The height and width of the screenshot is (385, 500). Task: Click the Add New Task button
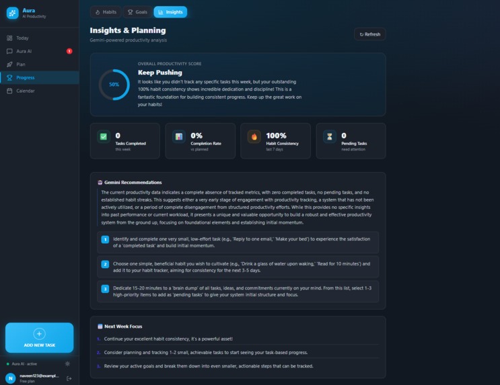(39, 338)
